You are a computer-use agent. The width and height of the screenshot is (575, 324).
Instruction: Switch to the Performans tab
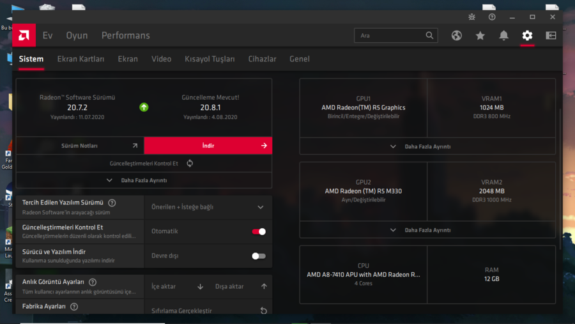click(125, 35)
